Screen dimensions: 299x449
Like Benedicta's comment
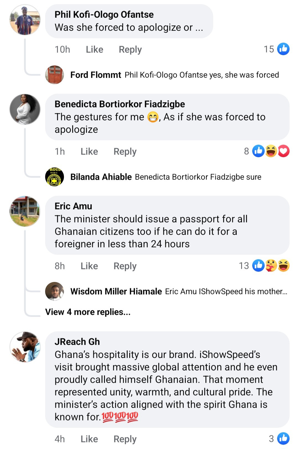point(89,151)
